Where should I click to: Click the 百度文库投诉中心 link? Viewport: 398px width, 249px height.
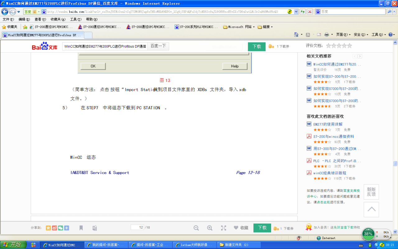coord(333,193)
